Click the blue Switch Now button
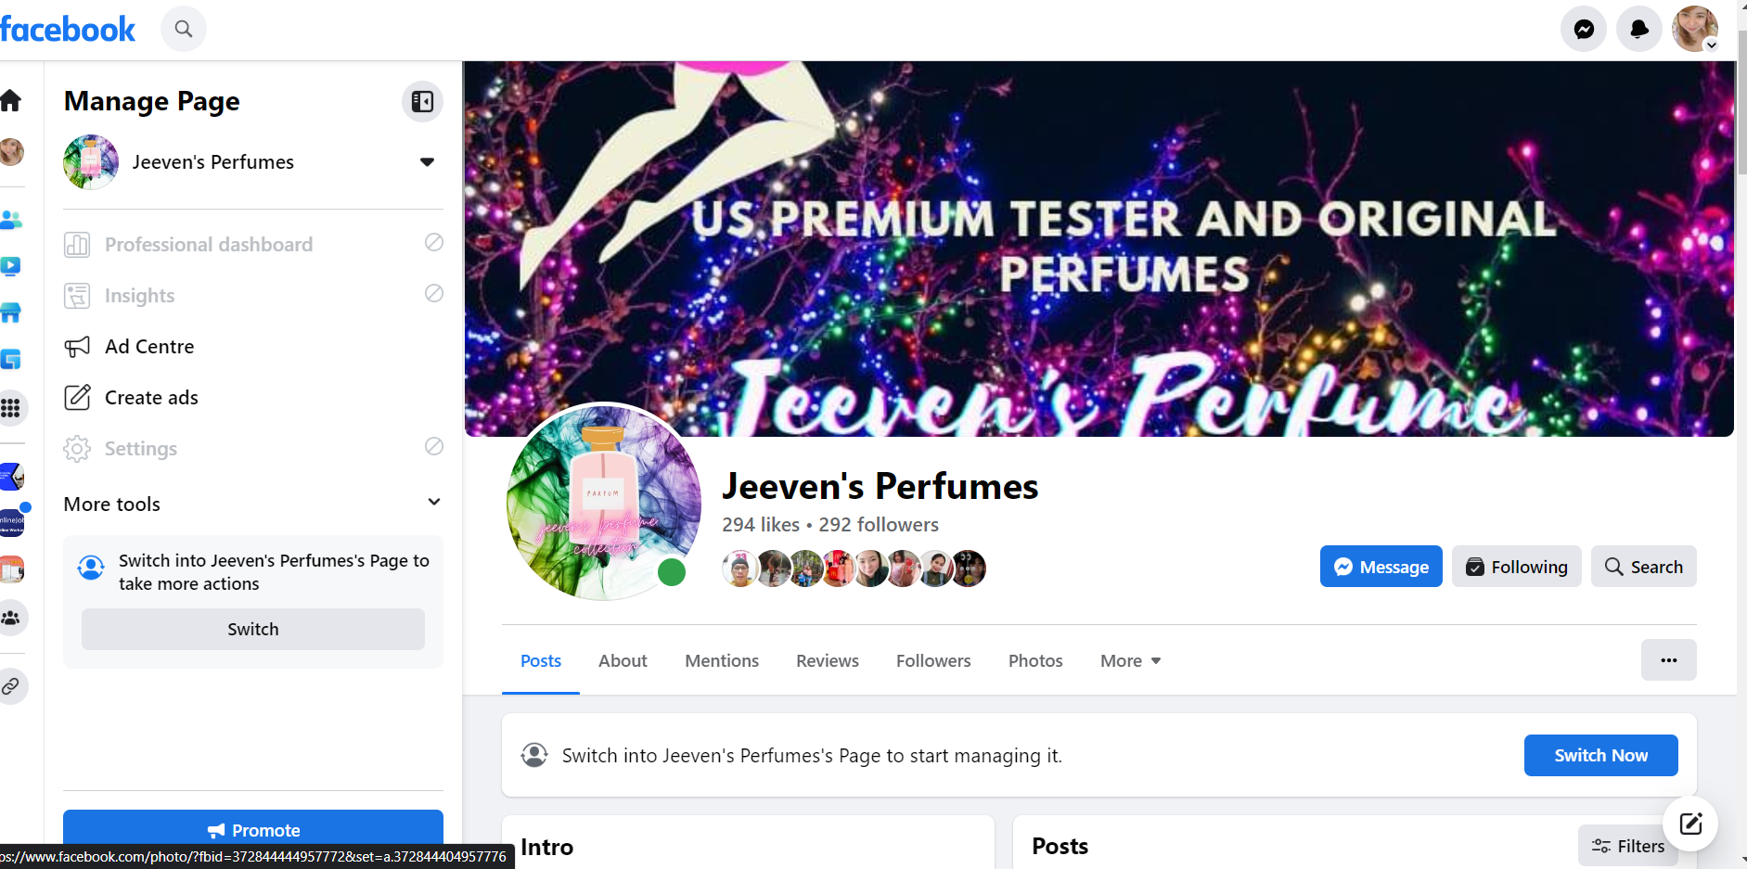Screen dimensions: 1747x869 point(1600,755)
